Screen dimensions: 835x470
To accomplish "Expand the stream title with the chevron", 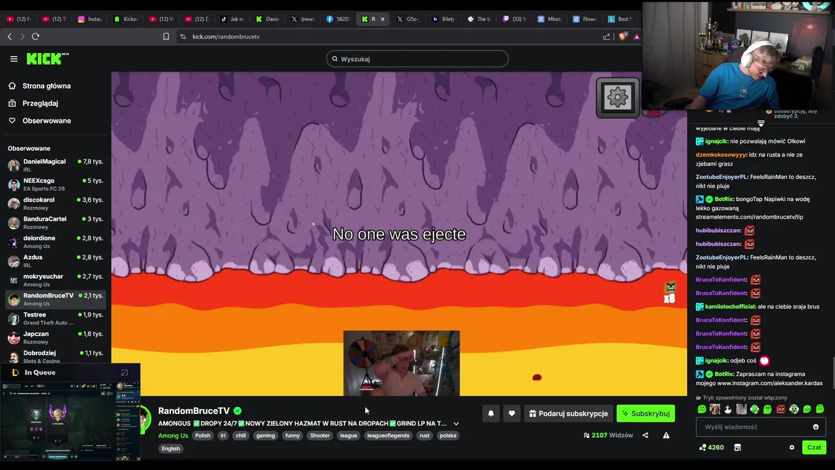I will coord(456,424).
